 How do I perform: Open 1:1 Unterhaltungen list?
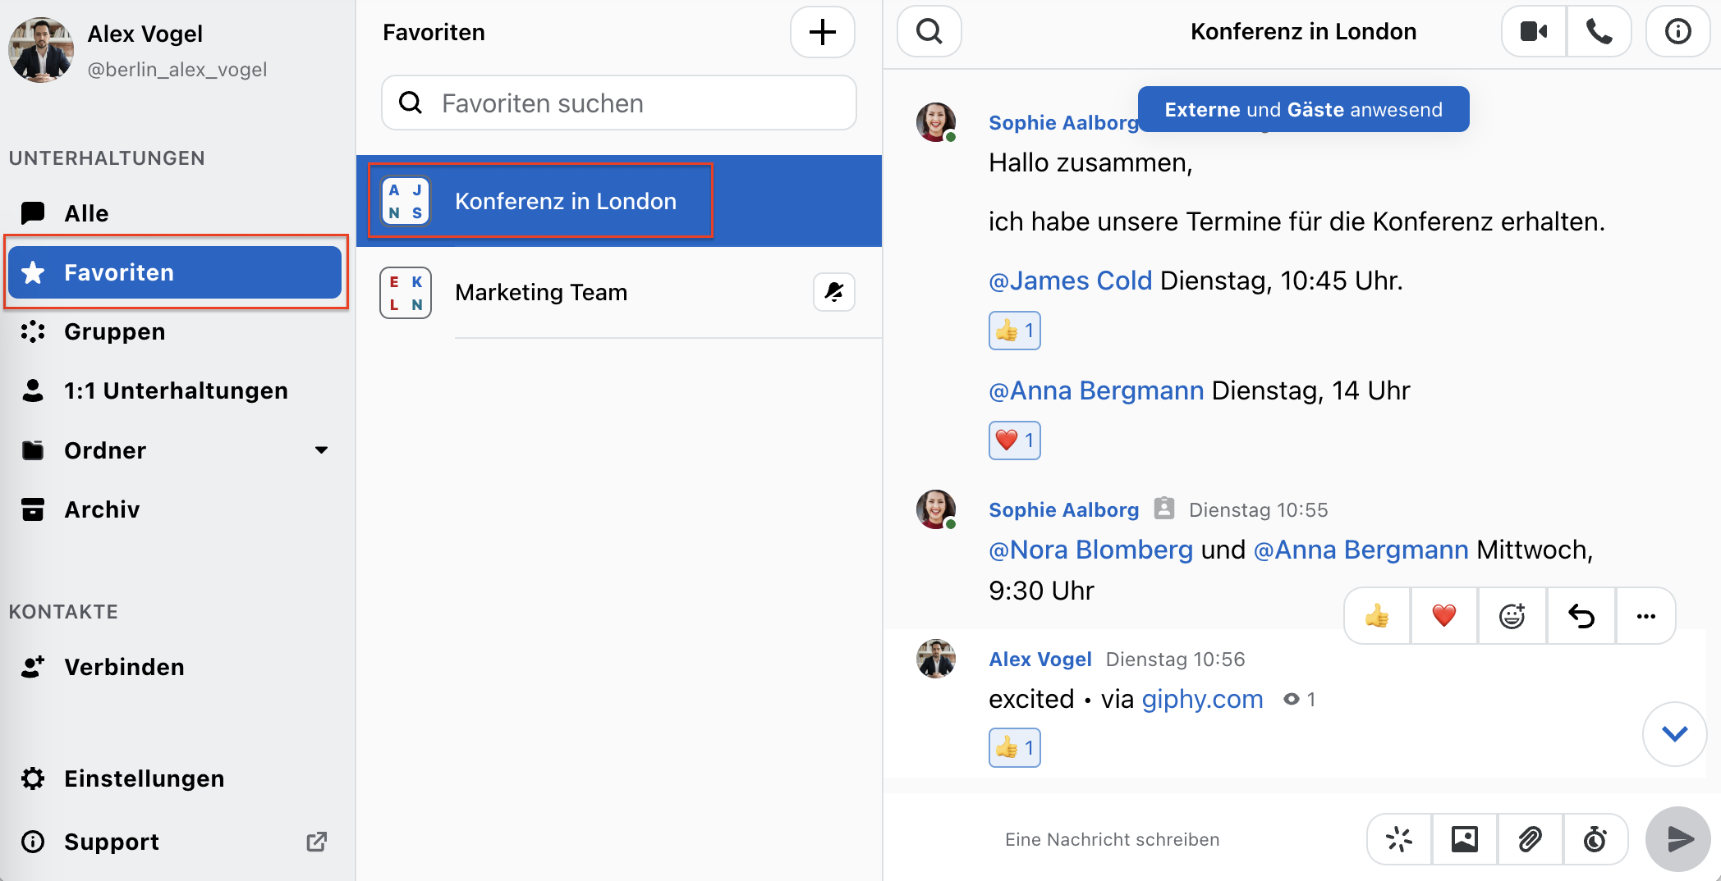(x=175, y=390)
